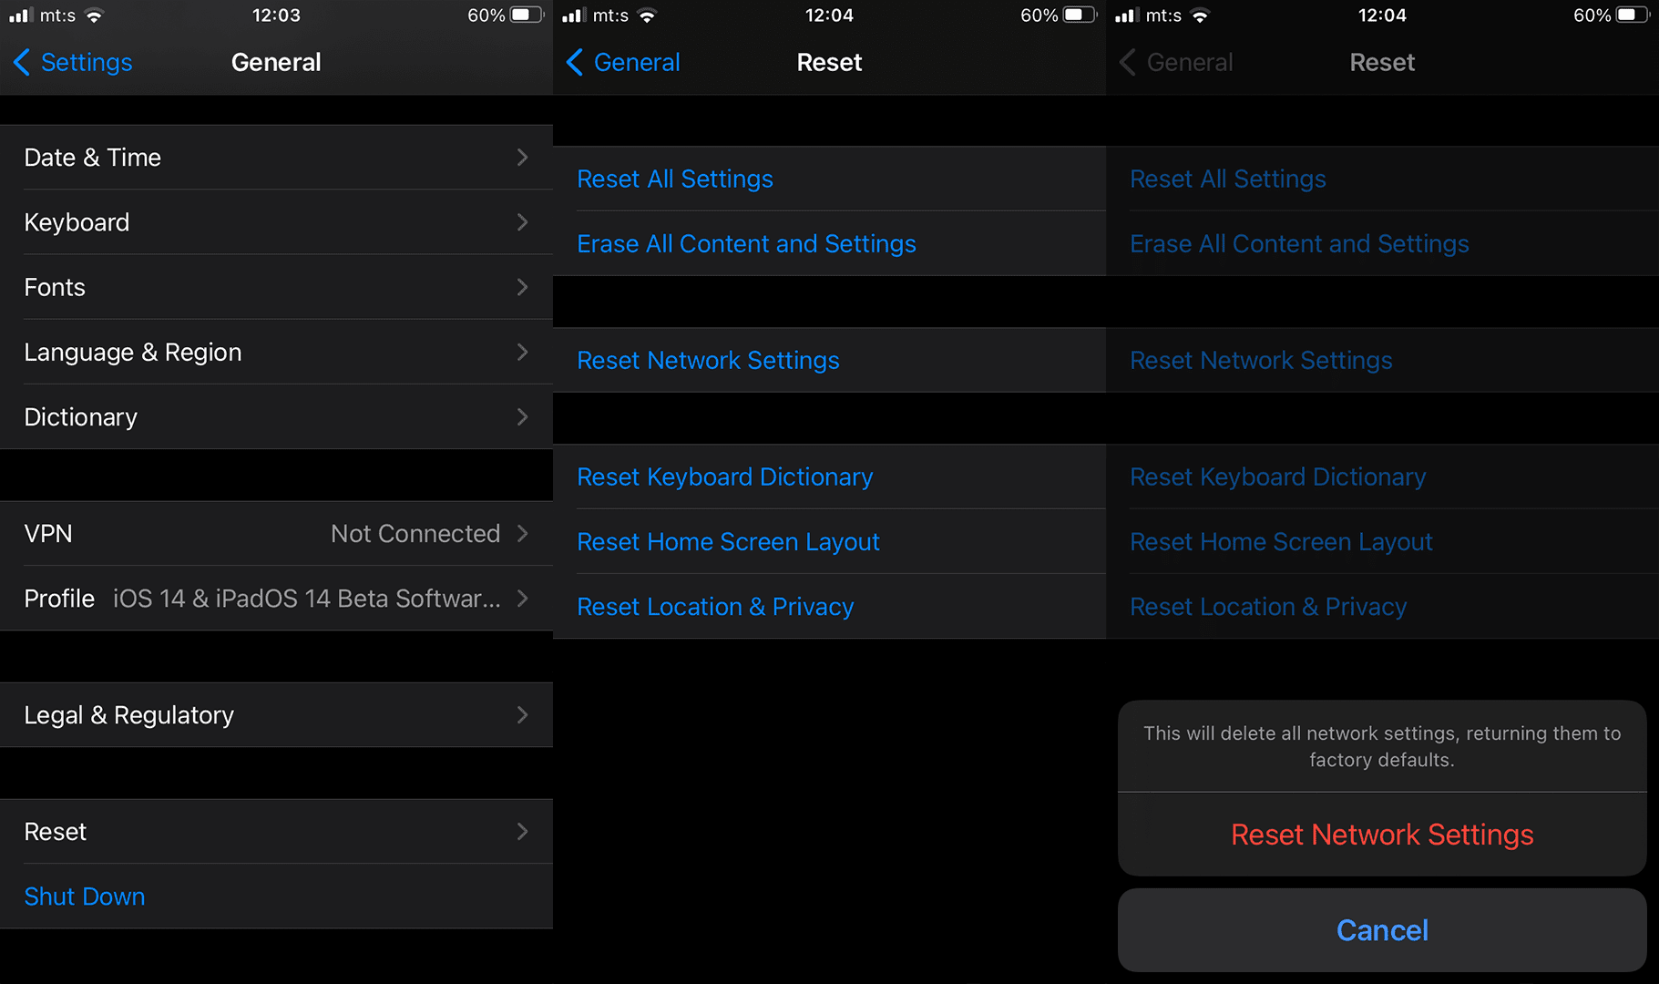Tap dimmed Reset Home Screen Layout in right screen
This screenshot has height=984, width=1659.
(1382, 541)
